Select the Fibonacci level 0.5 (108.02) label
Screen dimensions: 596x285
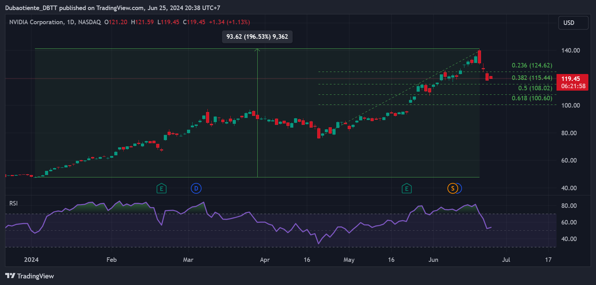click(535, 88)
